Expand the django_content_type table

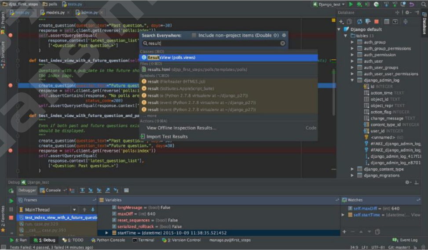352,169
